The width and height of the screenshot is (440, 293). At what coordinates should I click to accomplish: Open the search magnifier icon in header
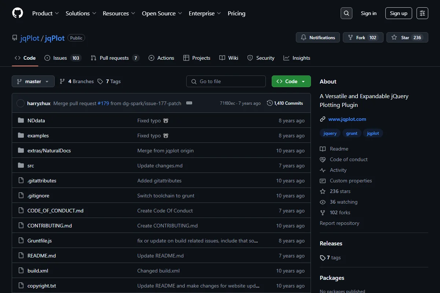point(346,13)
